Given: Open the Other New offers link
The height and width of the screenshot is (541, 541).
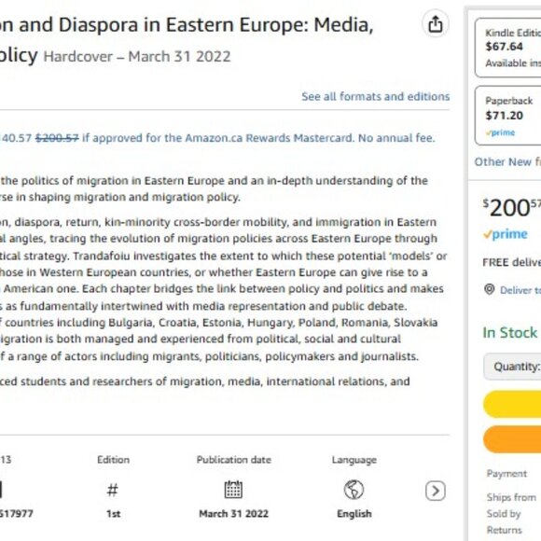Looking at the screenshot, I should click(507, 161).
